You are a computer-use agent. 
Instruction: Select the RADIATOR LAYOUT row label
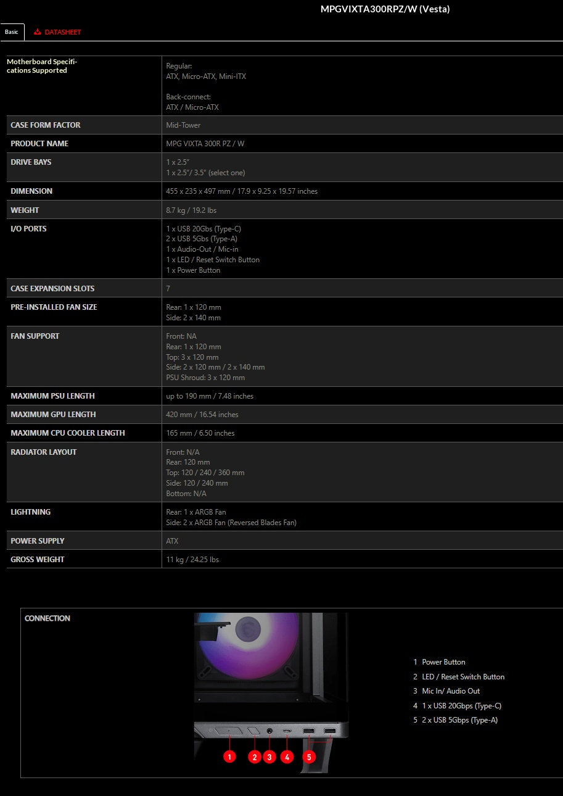pyautogui.click(x=44, y=452)
